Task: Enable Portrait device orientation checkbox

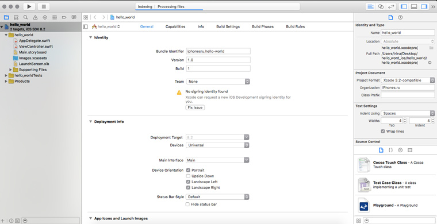Action: tap(188, 170)
